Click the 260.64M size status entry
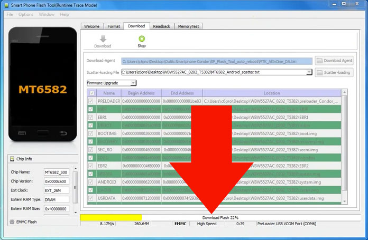 click(142, 224)
